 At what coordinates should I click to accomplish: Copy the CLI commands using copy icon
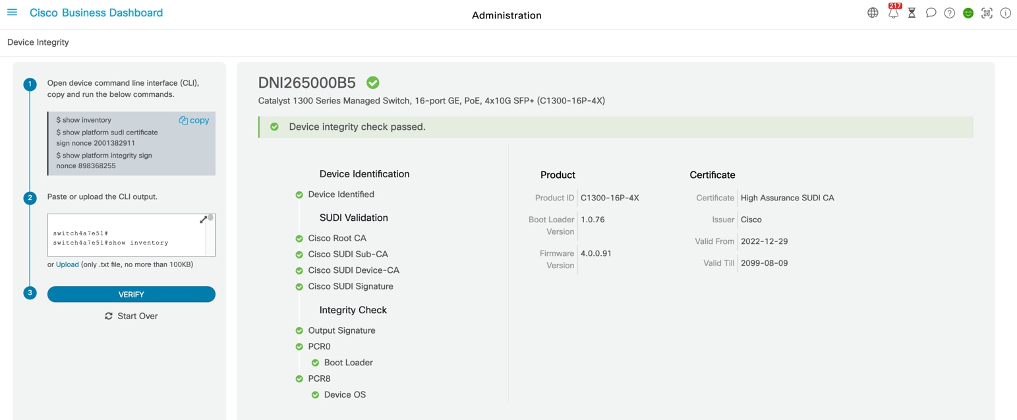point(195,119)
